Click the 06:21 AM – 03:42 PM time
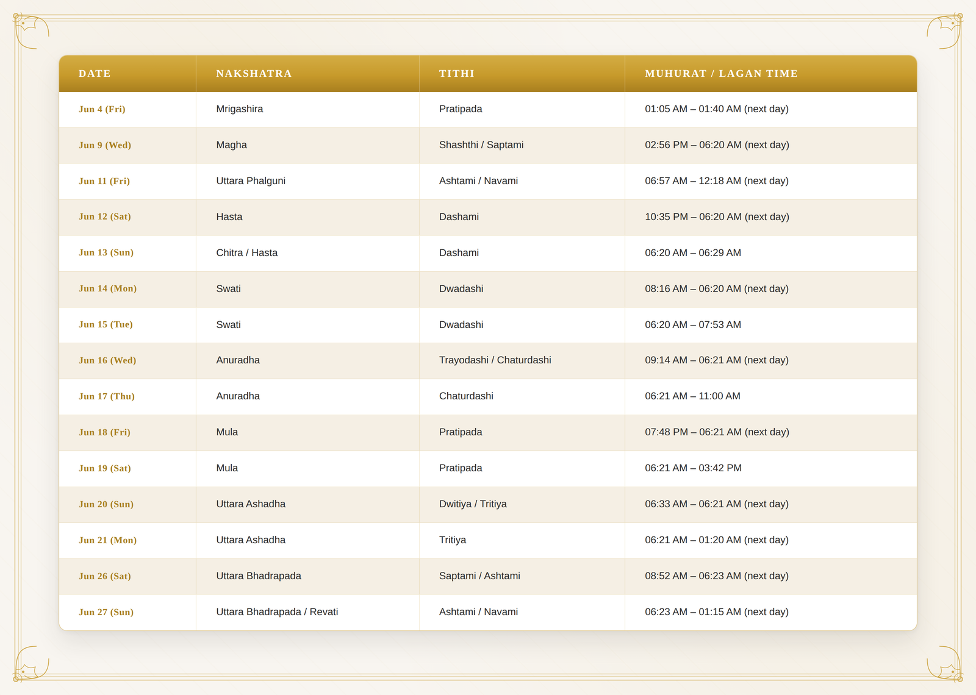The image size is (976, 695). (693, 468)
